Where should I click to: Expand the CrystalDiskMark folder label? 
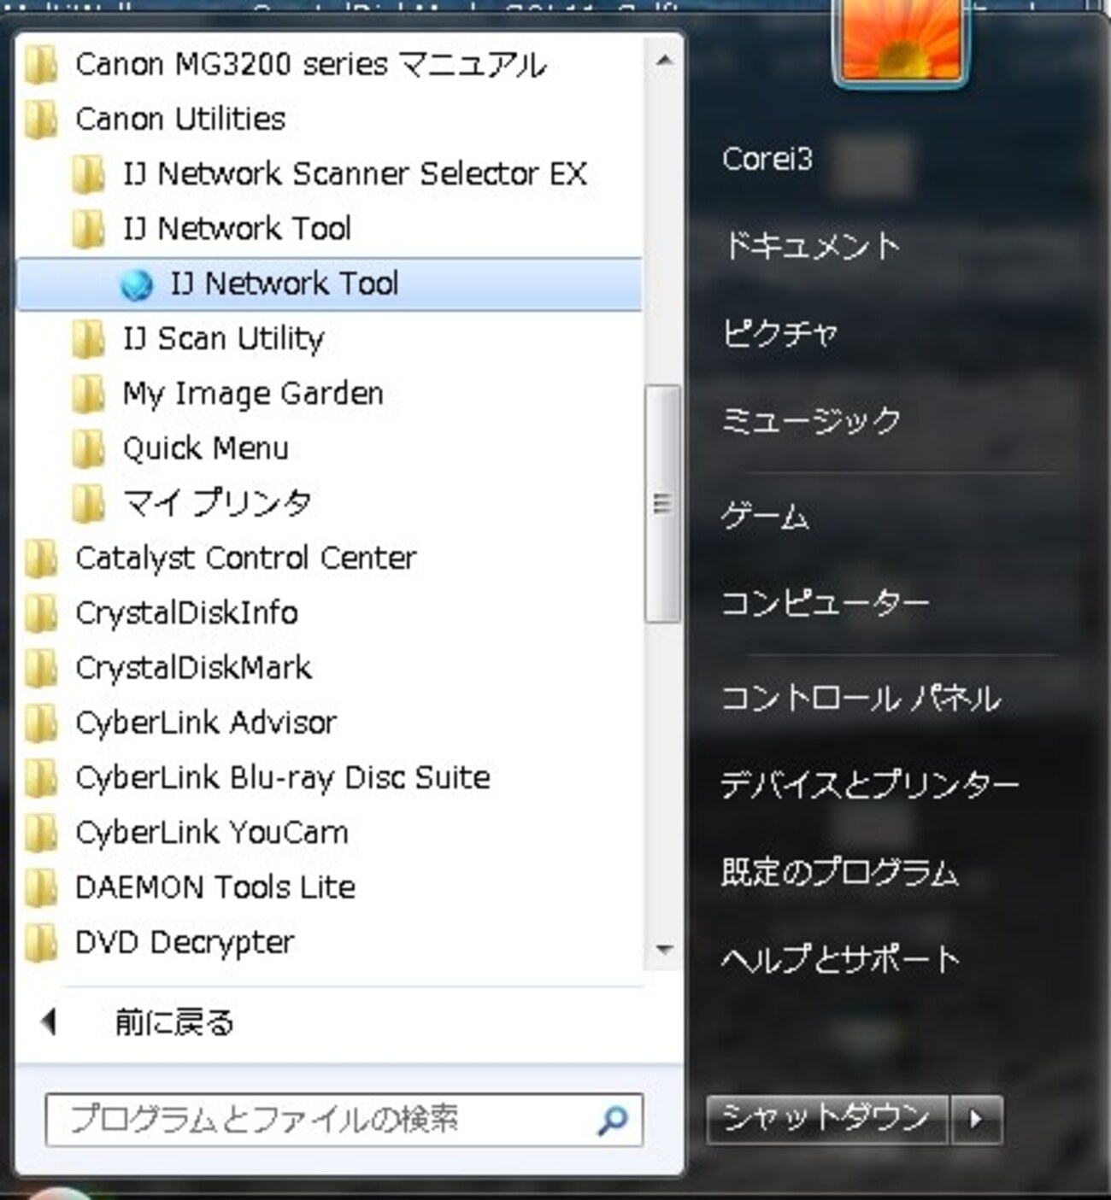(193, 668)
